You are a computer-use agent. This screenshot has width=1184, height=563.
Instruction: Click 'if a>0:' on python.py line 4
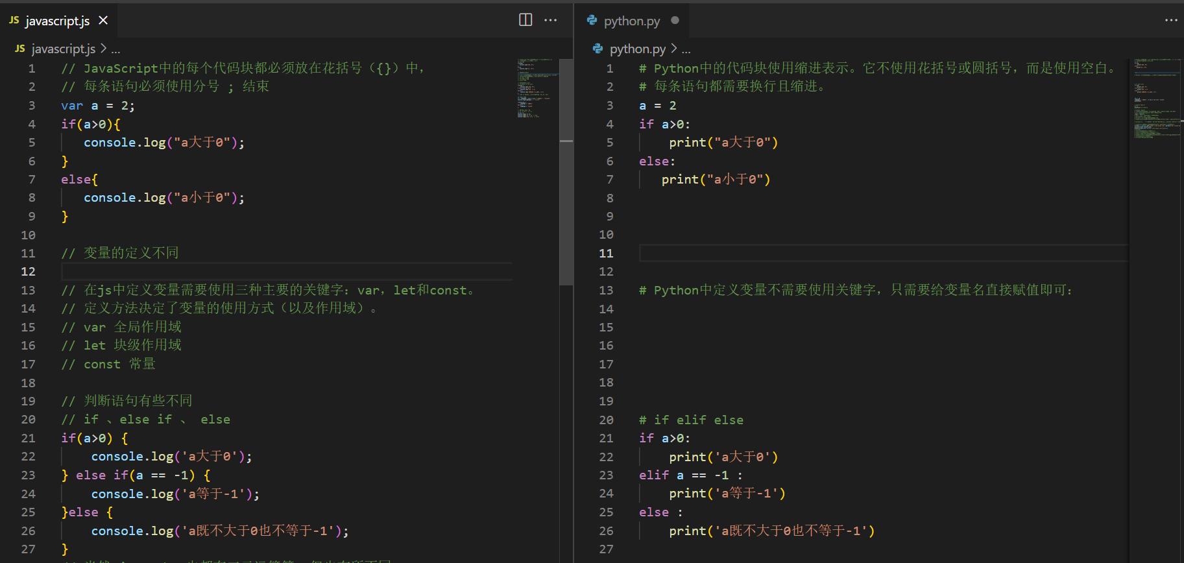(x=665, y=124)
